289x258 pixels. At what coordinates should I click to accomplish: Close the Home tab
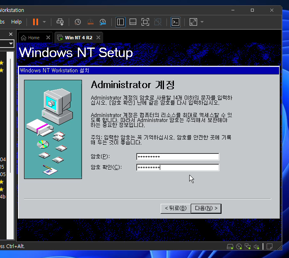[x=48, y=38]
